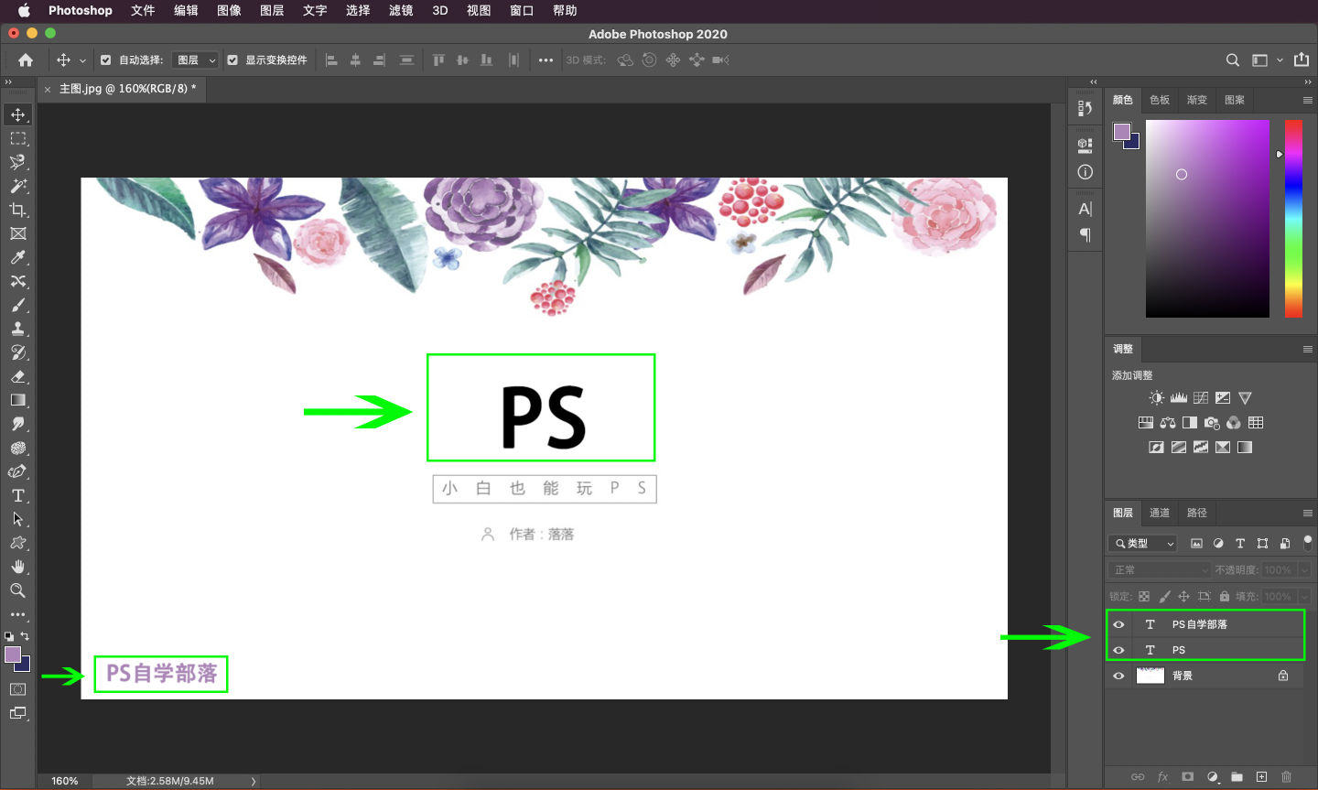Hide the PS自学部落 text layer
Viewport: 1318px width, 790px height.
tap(1118, 624)
